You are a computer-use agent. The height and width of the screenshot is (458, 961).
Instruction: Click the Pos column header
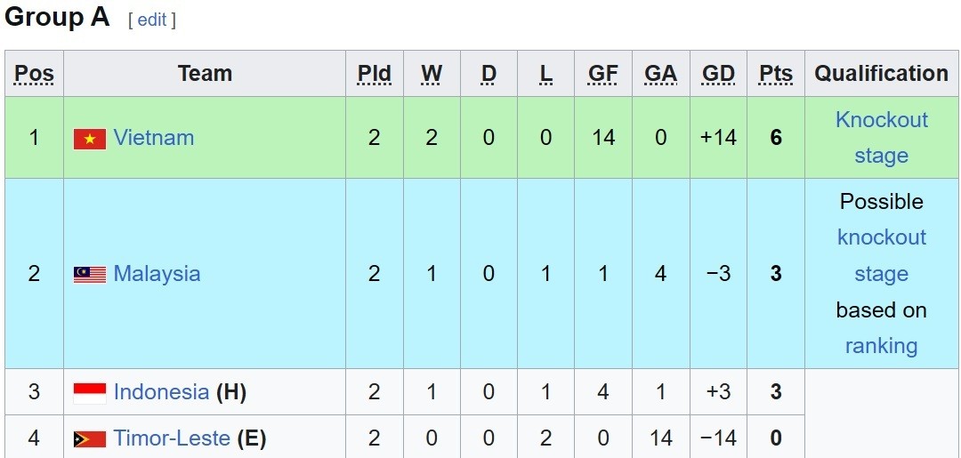click(x=34, y=74)
